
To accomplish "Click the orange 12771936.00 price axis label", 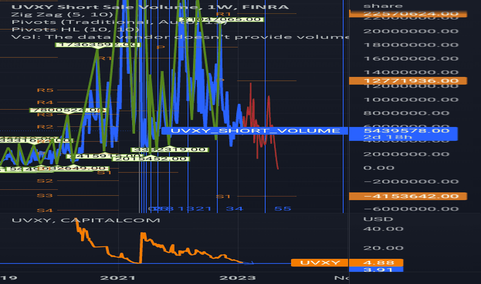I will tap(408, 81).
